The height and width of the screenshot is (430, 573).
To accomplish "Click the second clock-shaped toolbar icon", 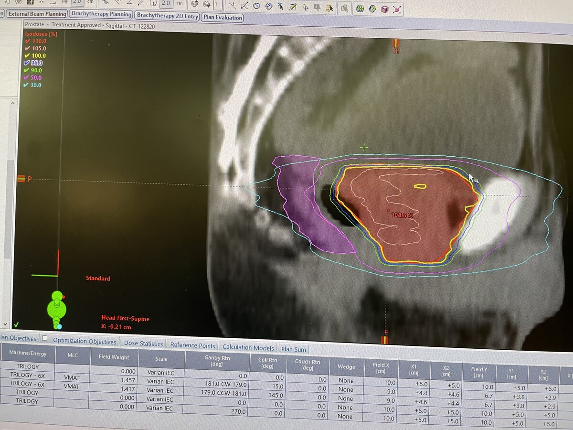I will [269, 6].
